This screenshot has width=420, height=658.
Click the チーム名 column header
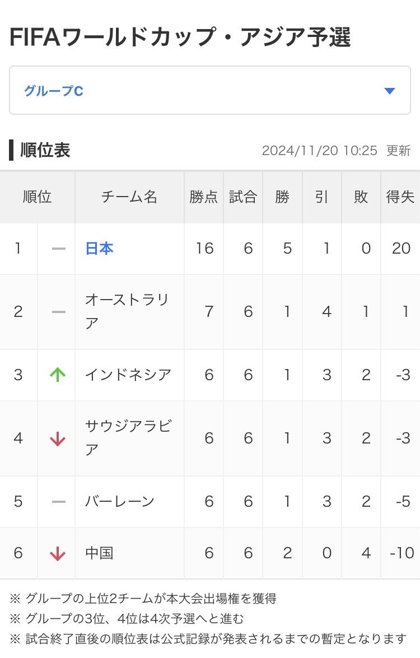pyautogui.click(x=129, y=197)
